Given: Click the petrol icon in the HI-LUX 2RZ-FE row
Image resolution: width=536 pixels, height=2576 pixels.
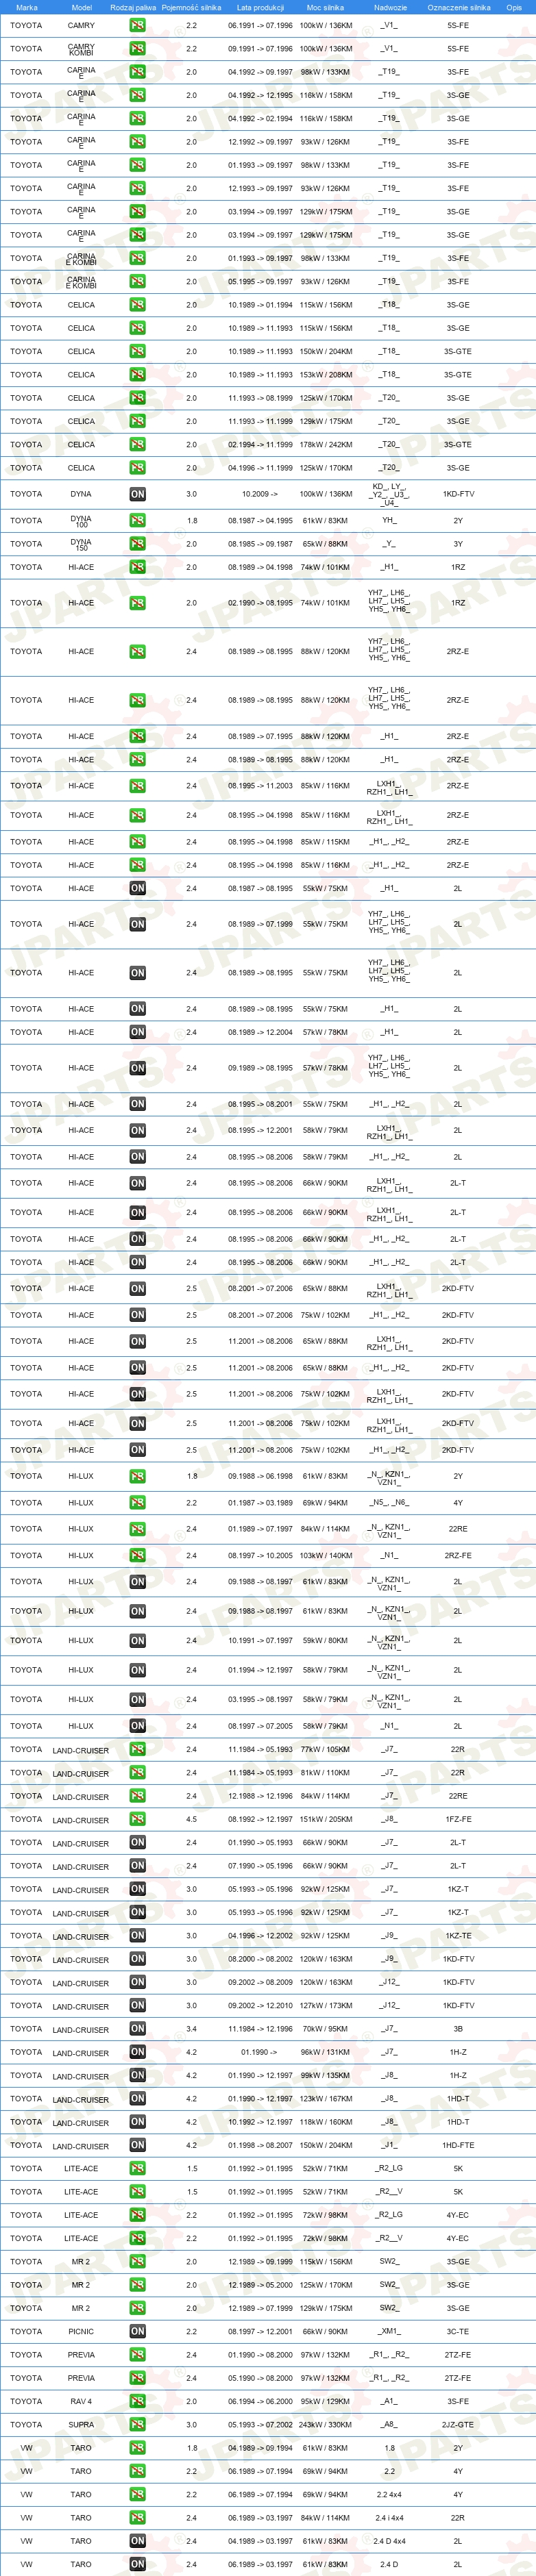Looking at the screenshot, I should tap(137, 1556).
